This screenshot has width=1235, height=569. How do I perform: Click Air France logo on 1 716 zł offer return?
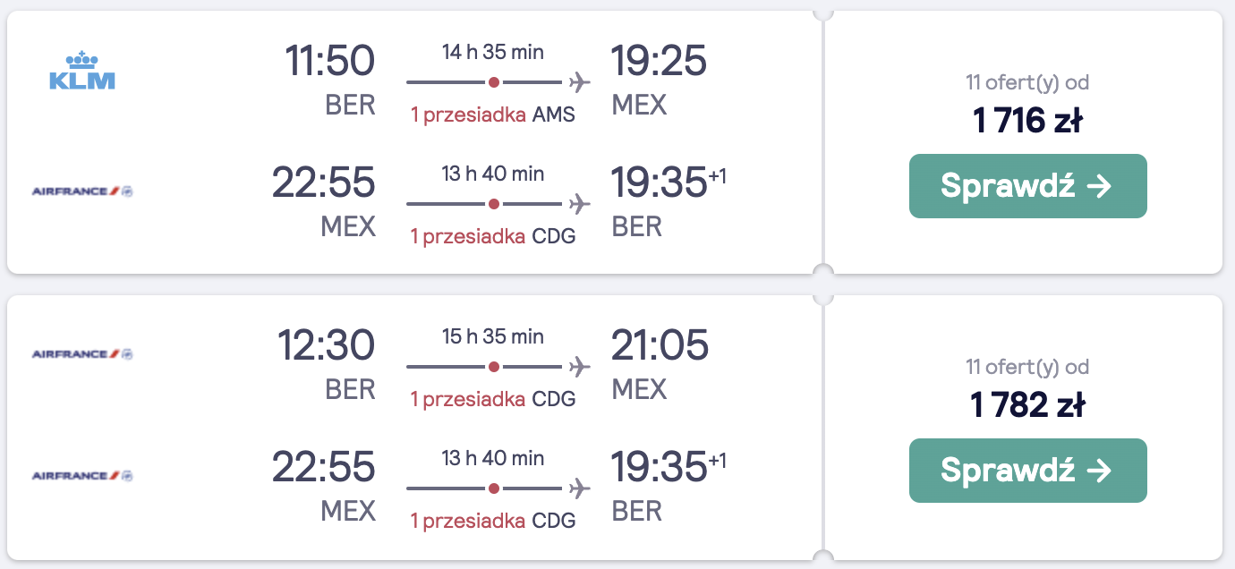[81, 191]
